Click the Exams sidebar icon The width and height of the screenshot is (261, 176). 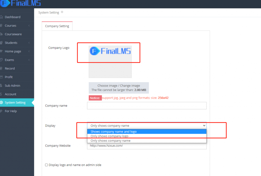point(1,60)
